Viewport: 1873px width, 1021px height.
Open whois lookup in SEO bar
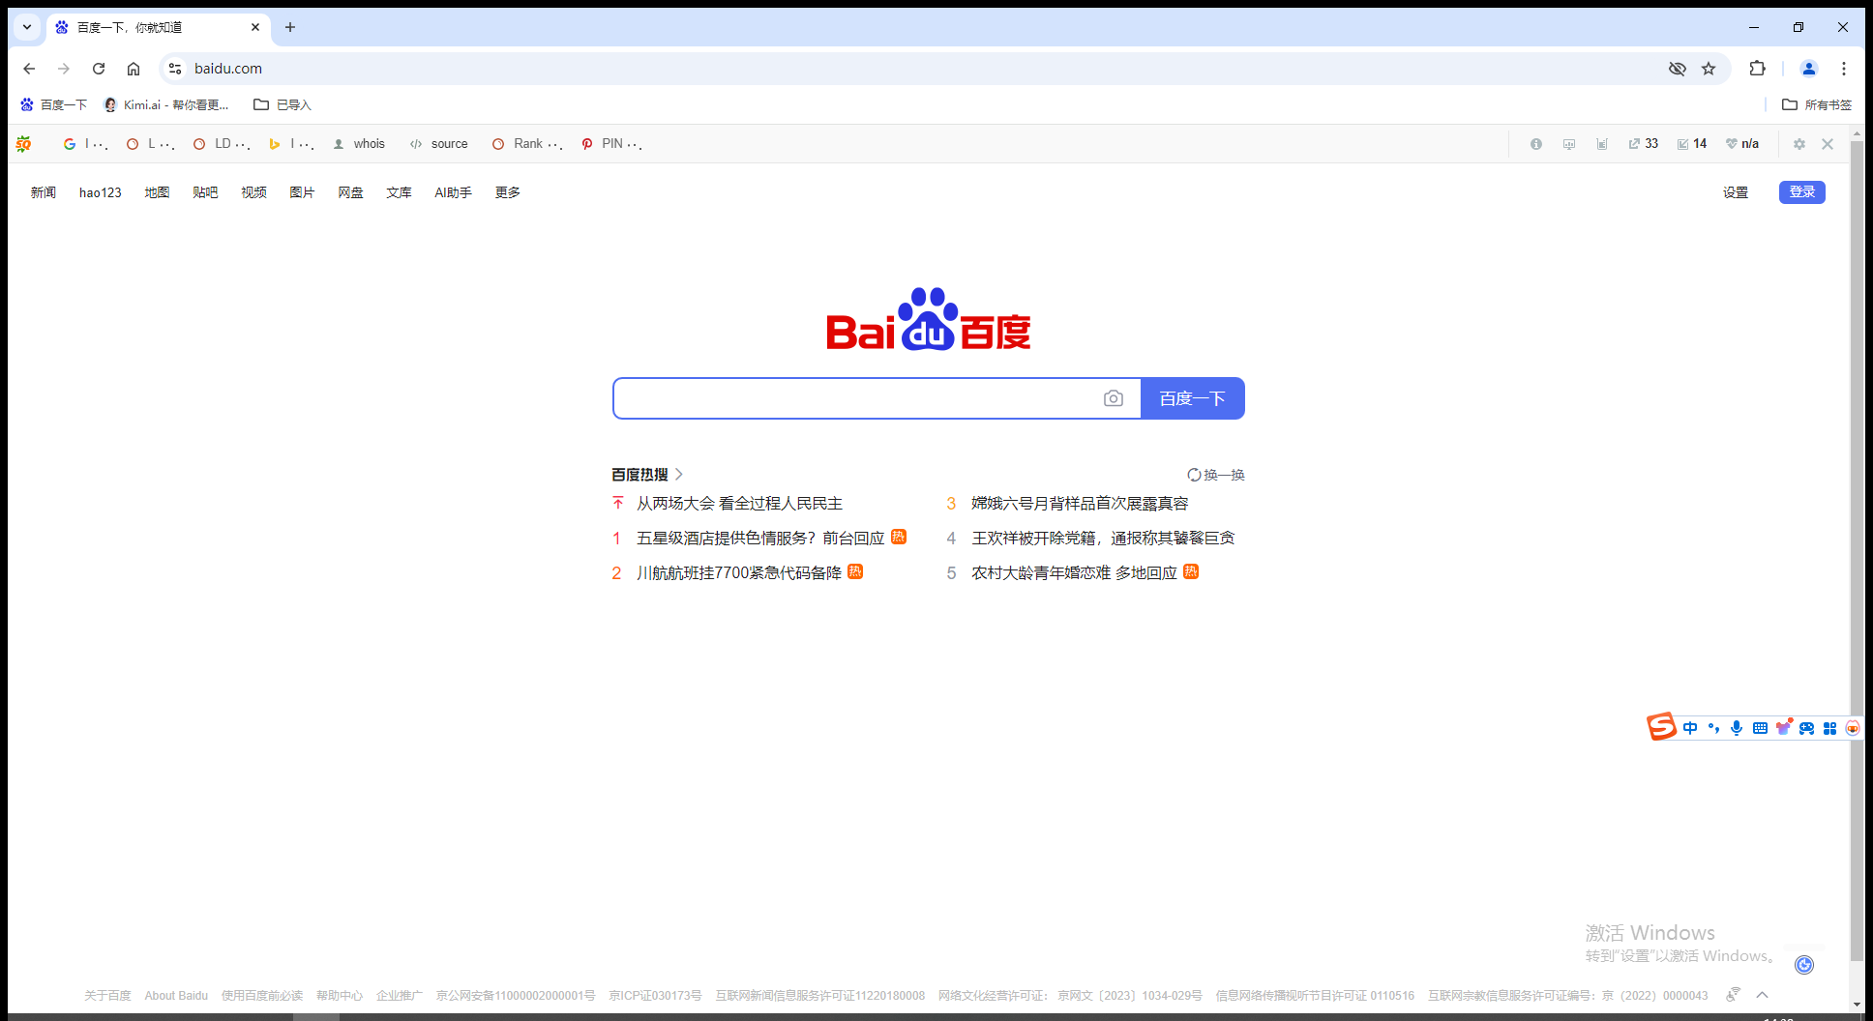tap(359, 144)
